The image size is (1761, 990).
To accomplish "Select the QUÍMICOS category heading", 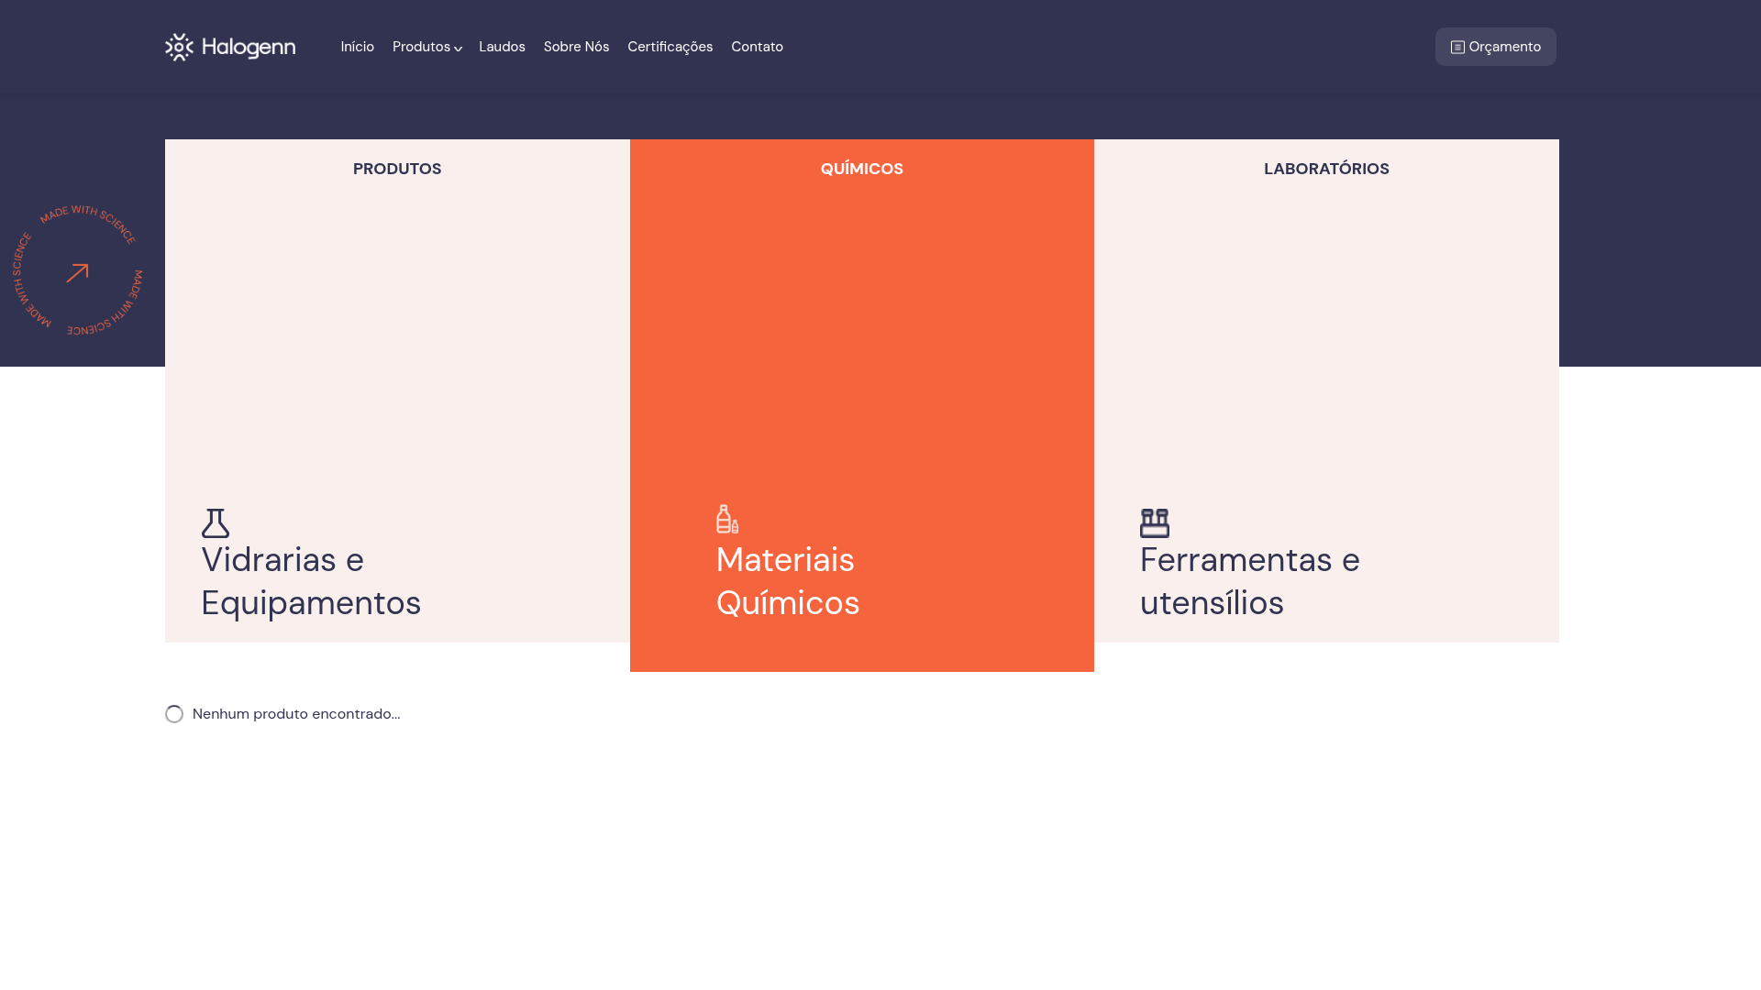I will tap(862, 169).
